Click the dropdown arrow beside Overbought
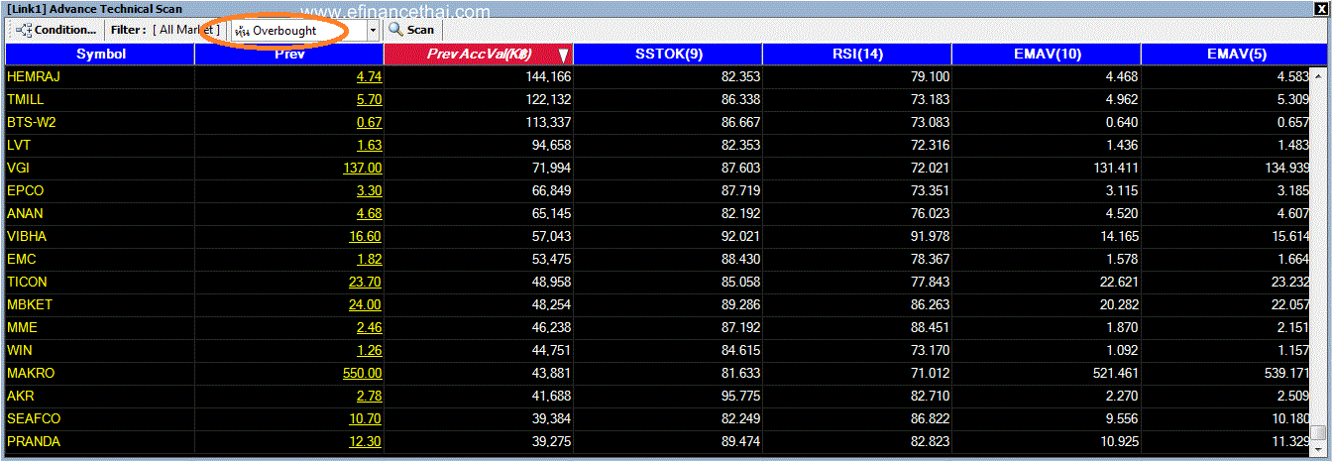The image size is (1332, 462). (x=373, y=31)
